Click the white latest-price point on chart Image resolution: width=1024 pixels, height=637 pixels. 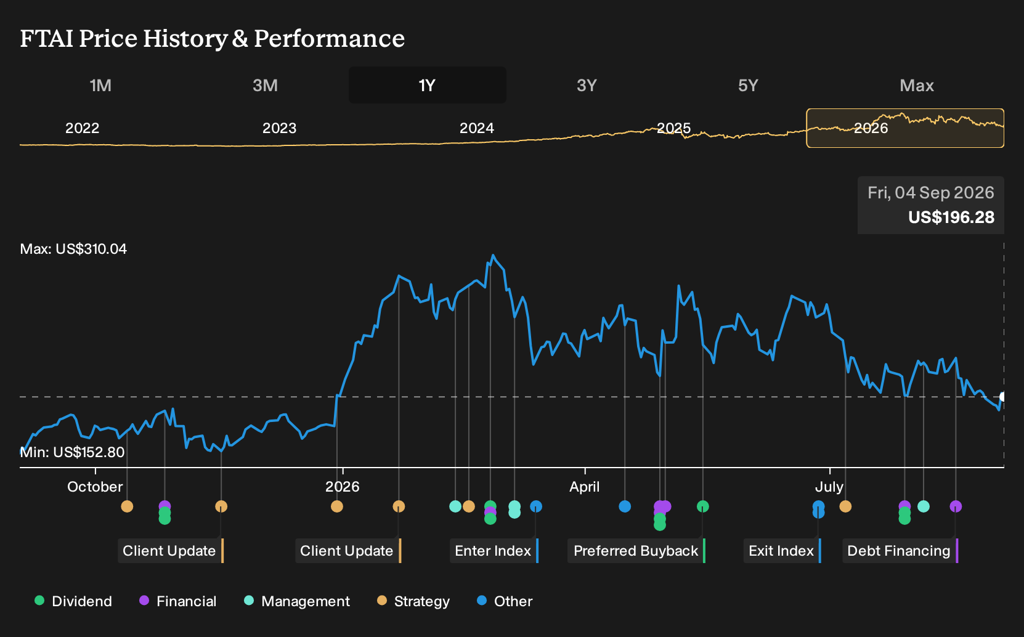coord(1003,397)
